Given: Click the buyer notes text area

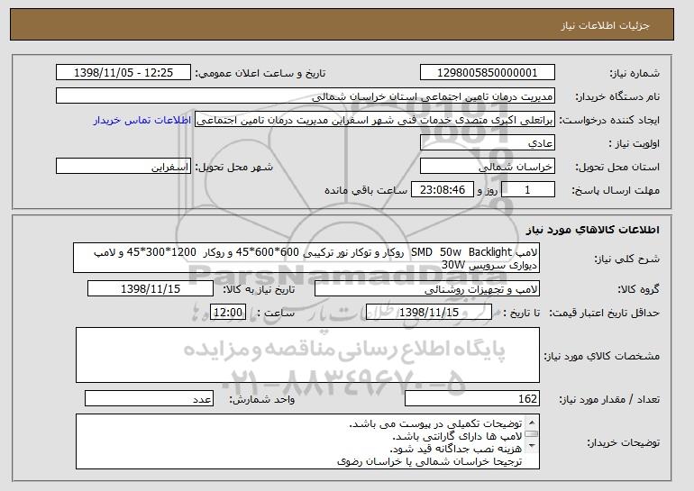Looking at the screenshot, I should [x=307, y=441].
